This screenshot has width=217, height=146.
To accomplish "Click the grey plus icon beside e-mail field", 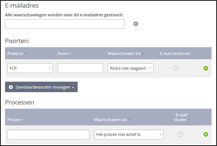I will 136,24.
